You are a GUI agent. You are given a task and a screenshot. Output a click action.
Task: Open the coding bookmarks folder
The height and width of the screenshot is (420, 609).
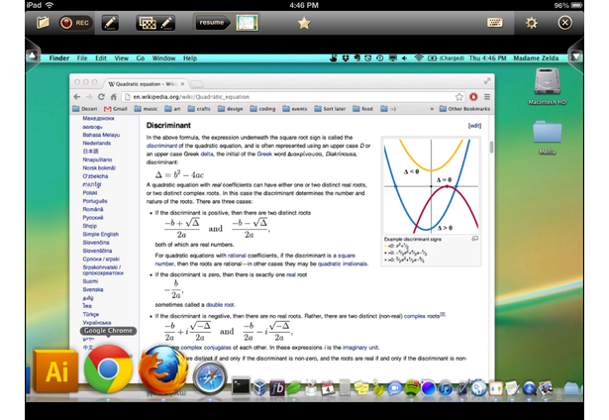pyautogui.click(x=262, y=109)
